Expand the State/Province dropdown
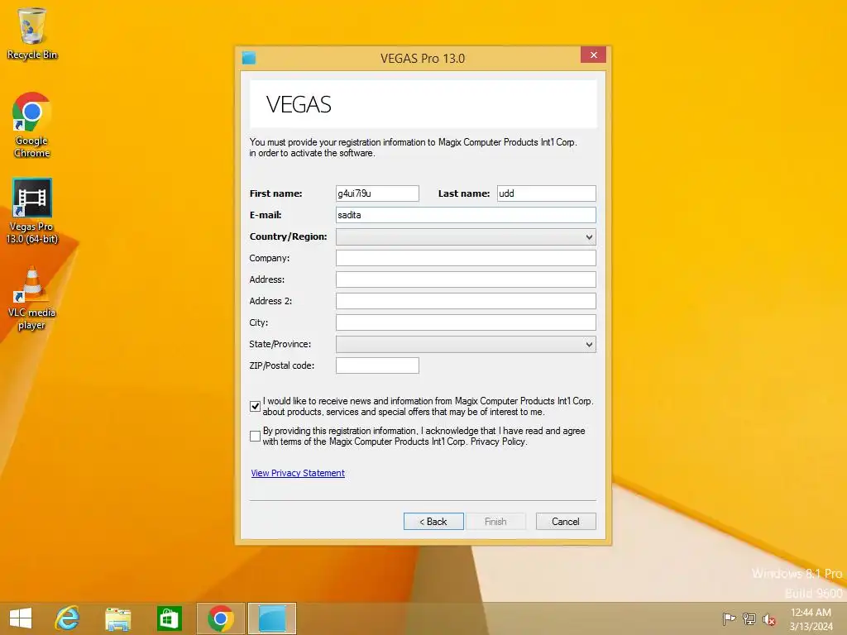This screenshot has width=847, height=635. pos(466,344)
